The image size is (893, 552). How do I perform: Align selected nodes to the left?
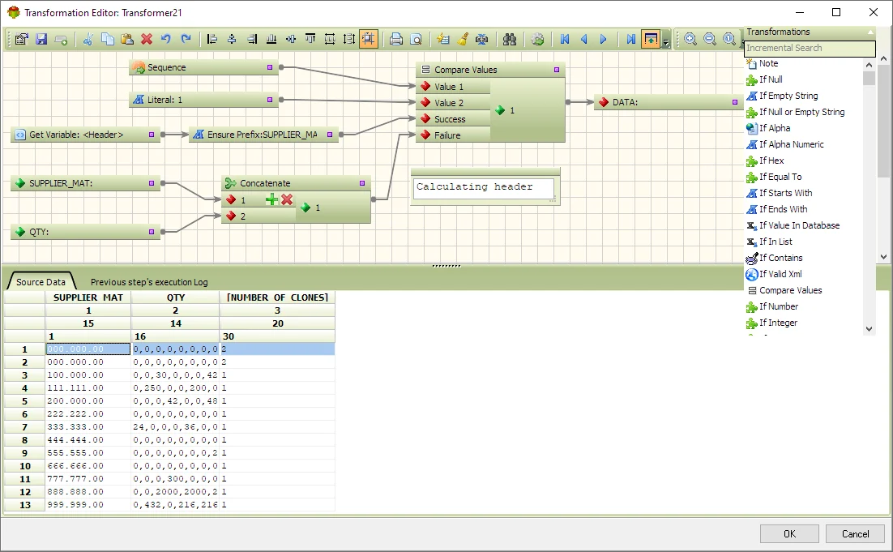click(x=212, y=39)
